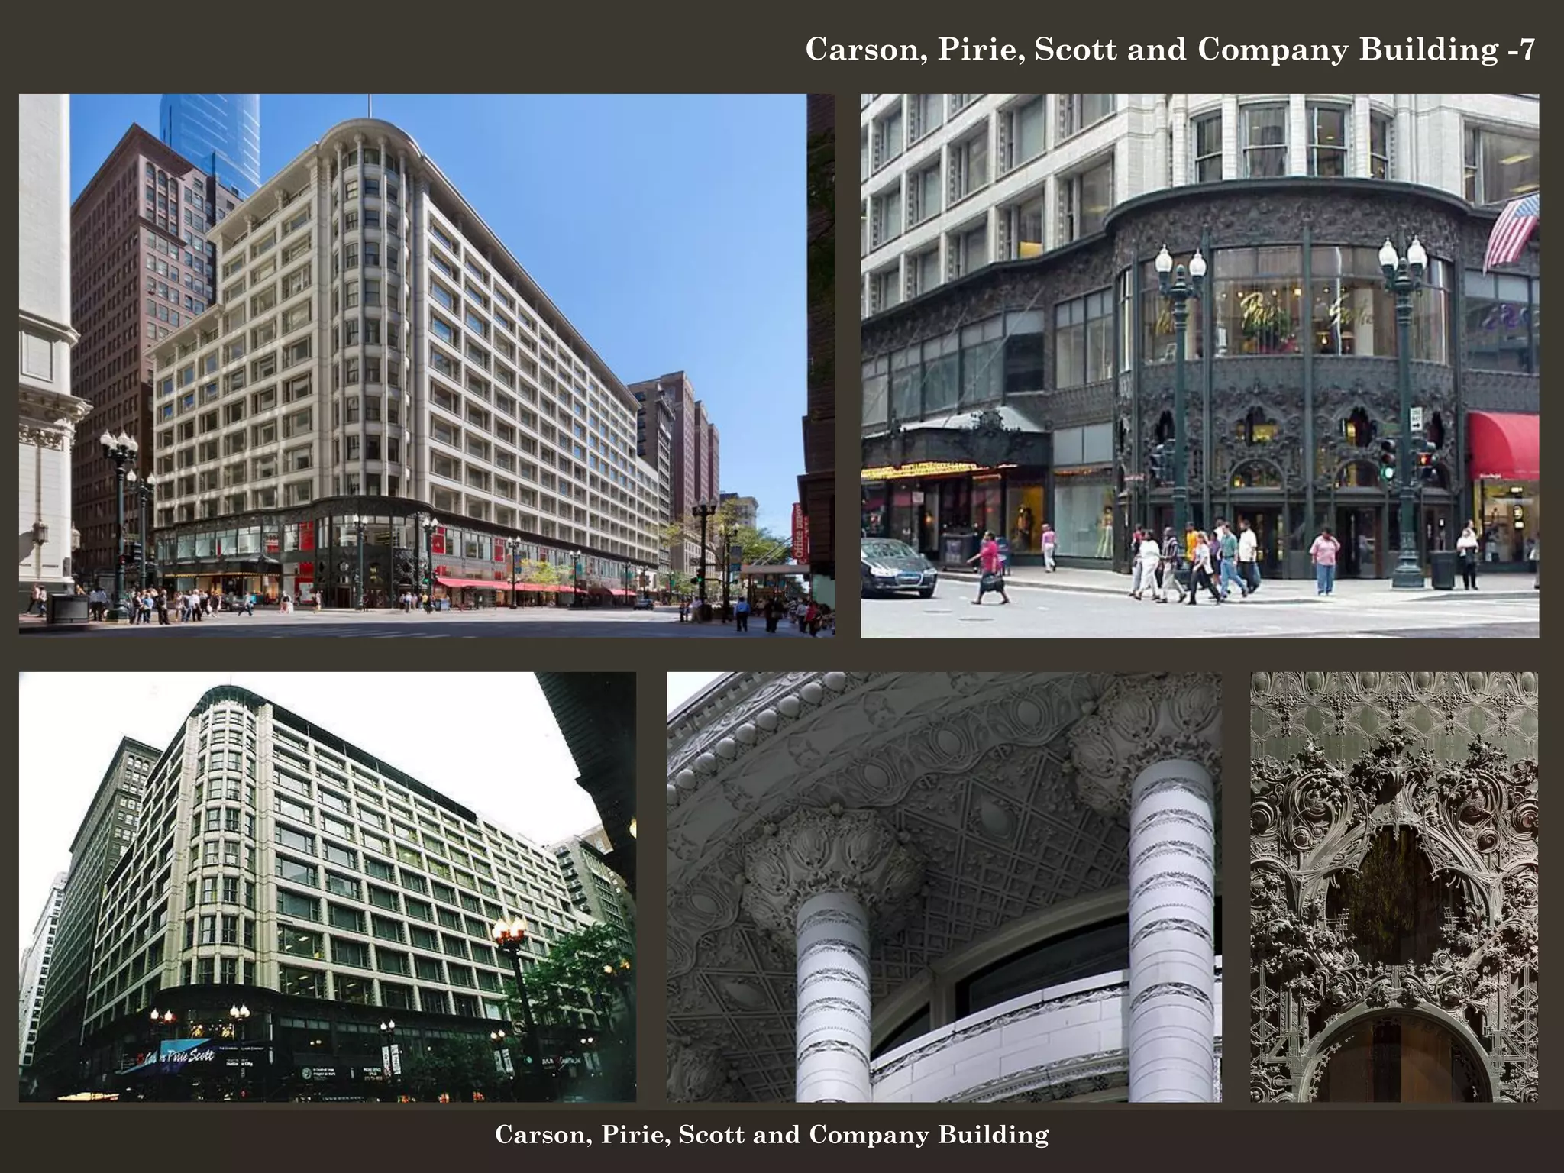This screenshot has height=1173, width=1564.
Task: Click the slide title text at top
Action: [1169, 50]
